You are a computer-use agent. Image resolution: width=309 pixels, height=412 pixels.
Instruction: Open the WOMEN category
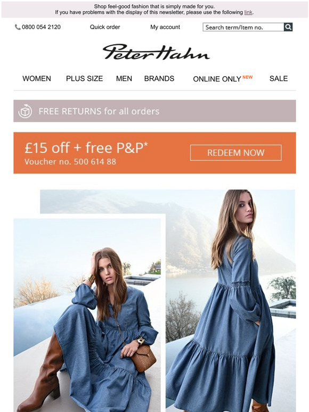[37, 79]
